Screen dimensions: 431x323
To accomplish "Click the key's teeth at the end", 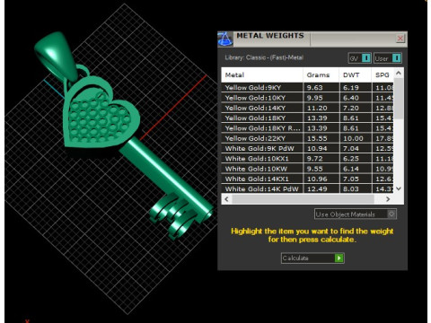I will (172, 215).
